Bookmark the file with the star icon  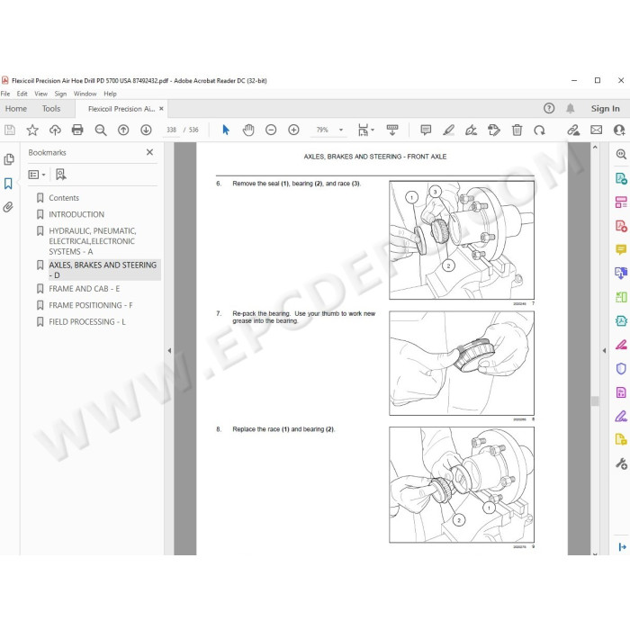[32, 130]
